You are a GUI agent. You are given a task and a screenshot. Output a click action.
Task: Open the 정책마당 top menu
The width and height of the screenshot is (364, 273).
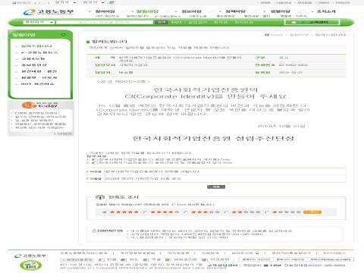[x=236, y=11]
